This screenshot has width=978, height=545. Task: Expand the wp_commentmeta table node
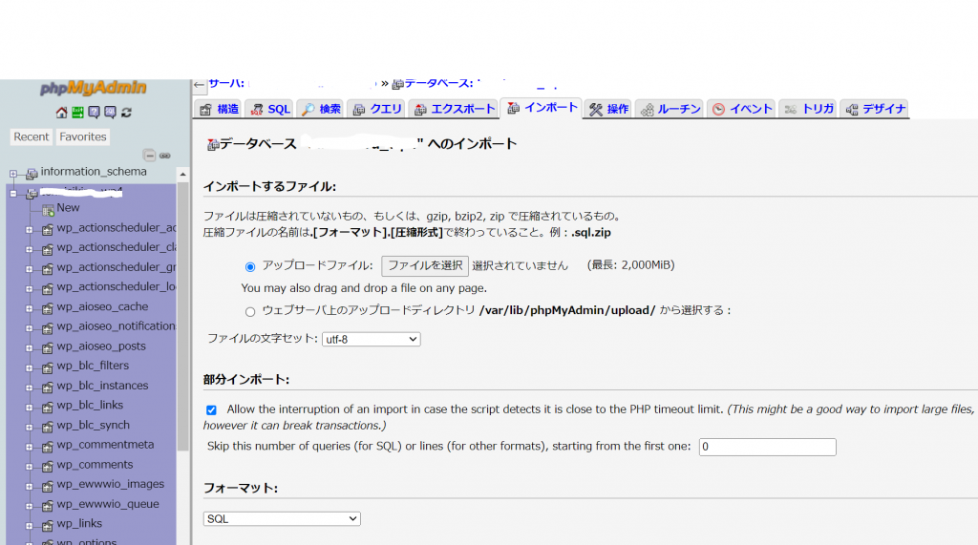(x=29, y=447)
